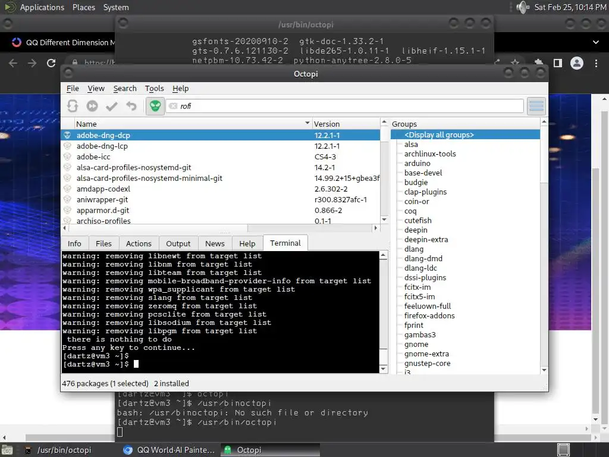Click the terminal pane scroll-up arrow

pos(384,255)
